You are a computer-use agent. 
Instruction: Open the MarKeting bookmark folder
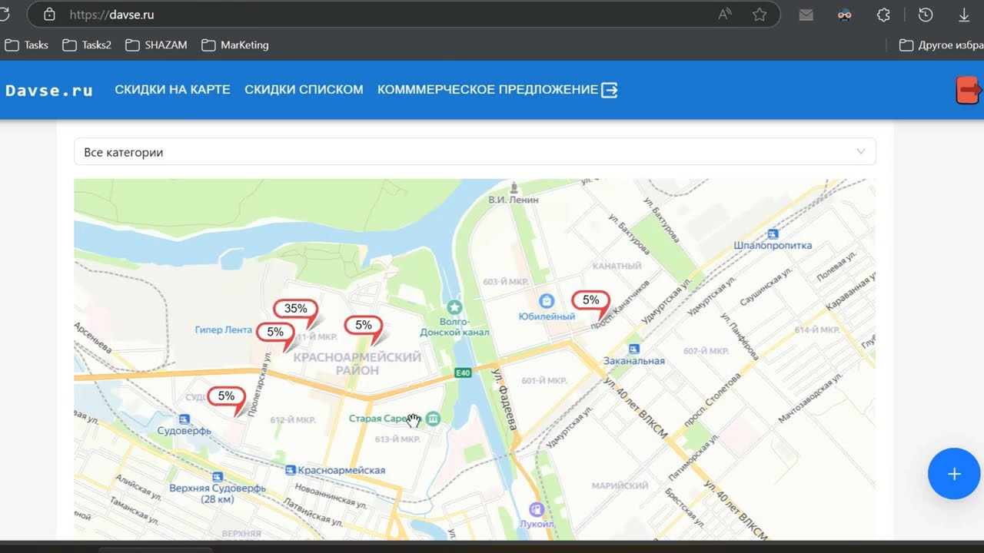pos(235,45)
